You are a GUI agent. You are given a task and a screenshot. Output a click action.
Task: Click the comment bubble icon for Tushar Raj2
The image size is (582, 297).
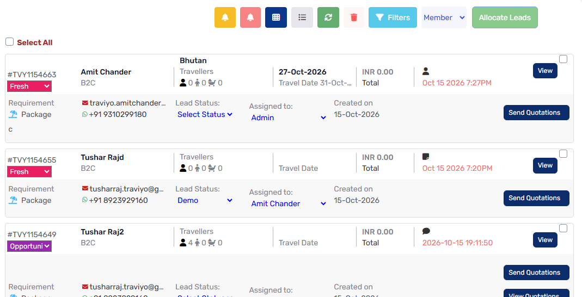pyautogui.click(x=426, y=231)
